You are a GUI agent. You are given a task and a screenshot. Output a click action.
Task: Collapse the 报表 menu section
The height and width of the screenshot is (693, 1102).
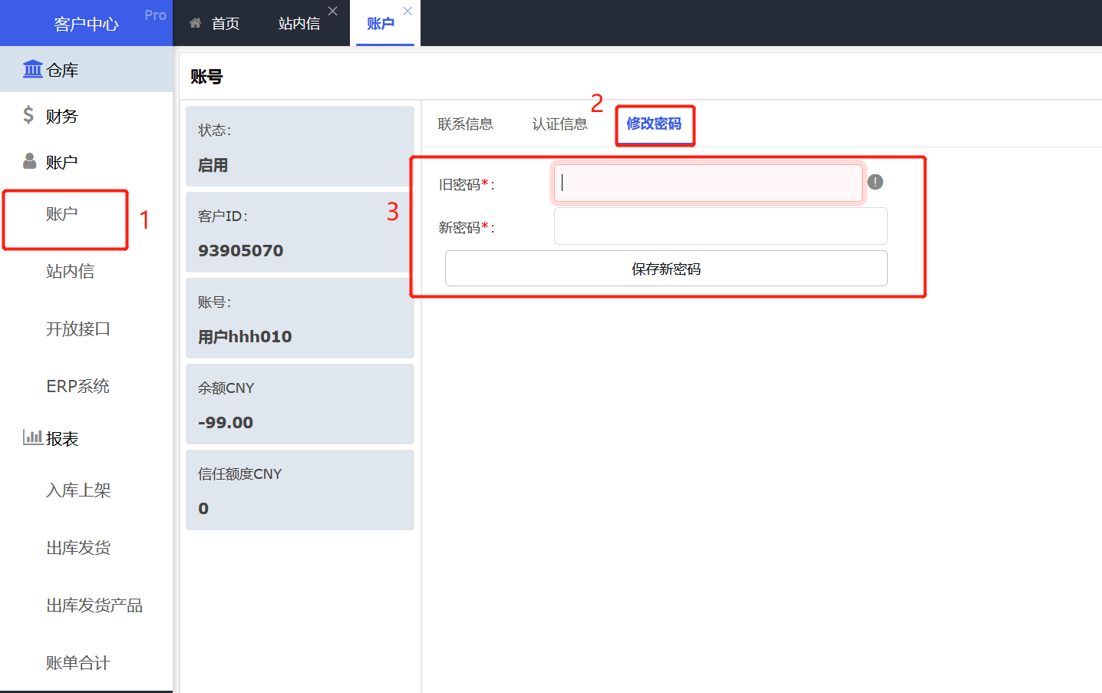[x=86, y=437]
